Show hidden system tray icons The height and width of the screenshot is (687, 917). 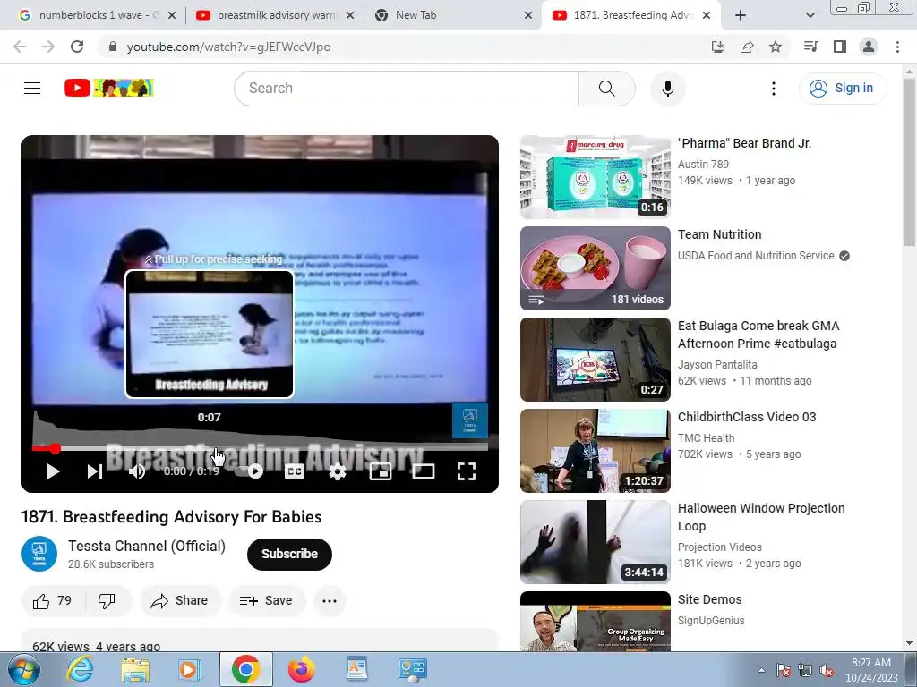[761, 670]
